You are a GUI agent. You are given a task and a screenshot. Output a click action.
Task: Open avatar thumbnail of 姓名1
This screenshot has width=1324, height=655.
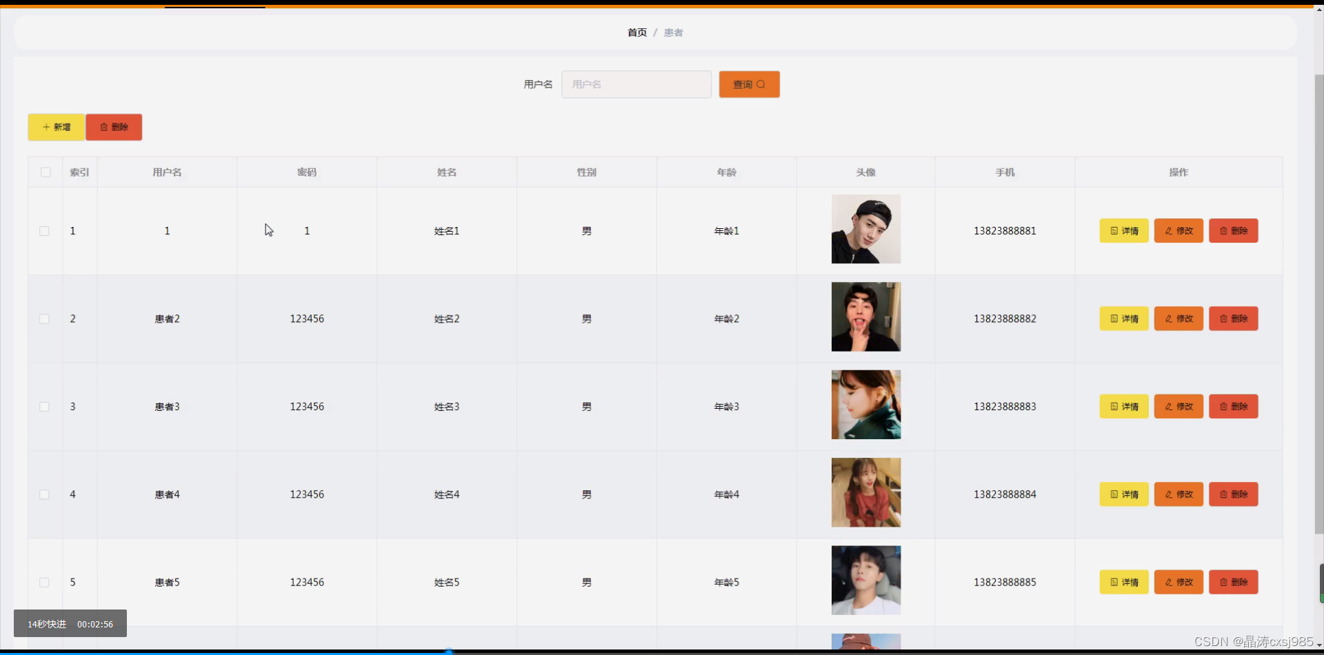(x=866, y=229)
